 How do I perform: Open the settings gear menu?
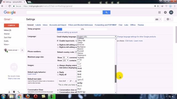pyautogui.click(x=168, y=19)
